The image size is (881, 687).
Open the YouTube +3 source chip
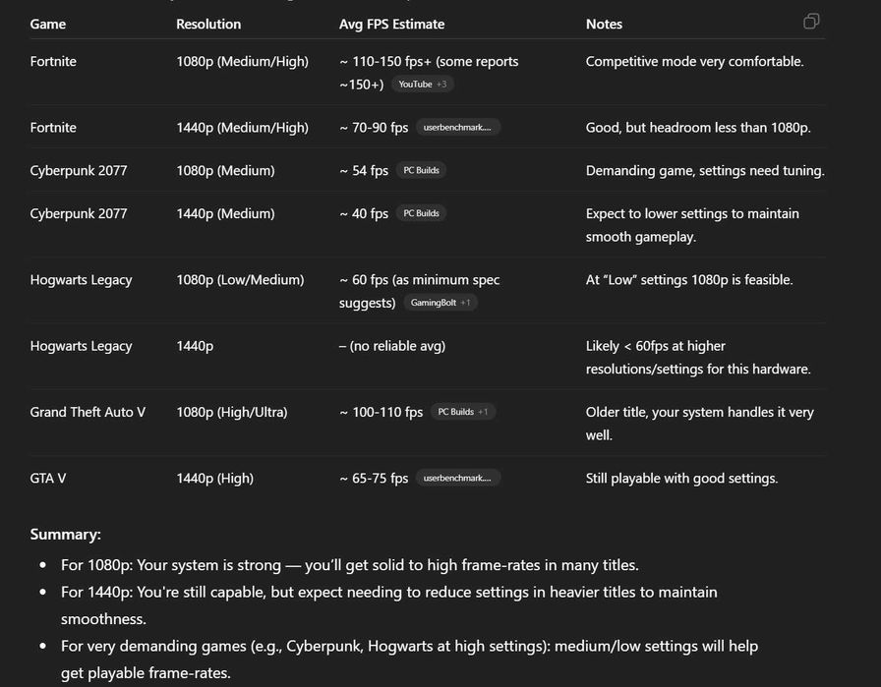(423, 85)
